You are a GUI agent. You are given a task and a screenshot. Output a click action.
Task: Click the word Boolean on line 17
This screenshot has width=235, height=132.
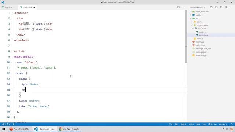(33, 101)
